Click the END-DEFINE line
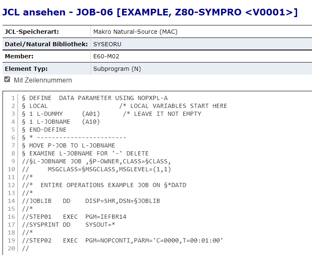 pyautogui.click(x=44, y=130)
